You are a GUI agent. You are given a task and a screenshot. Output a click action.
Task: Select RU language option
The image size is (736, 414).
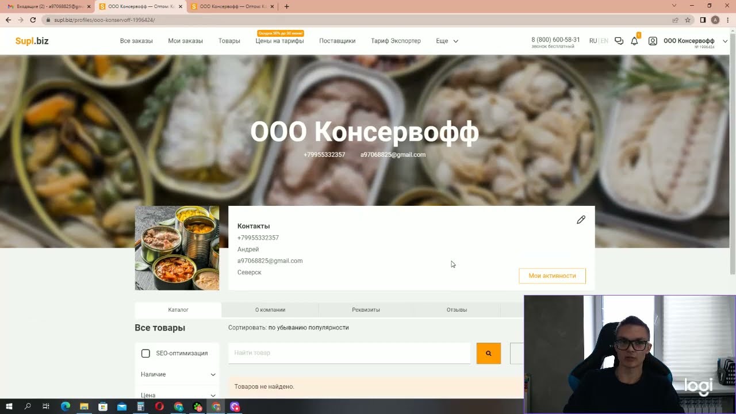(593, 41)
